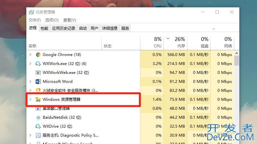Select the Windows 资源管理器 row name
Image resolution: width=257 pixels, height=144 pixels.
coord(62,100)
